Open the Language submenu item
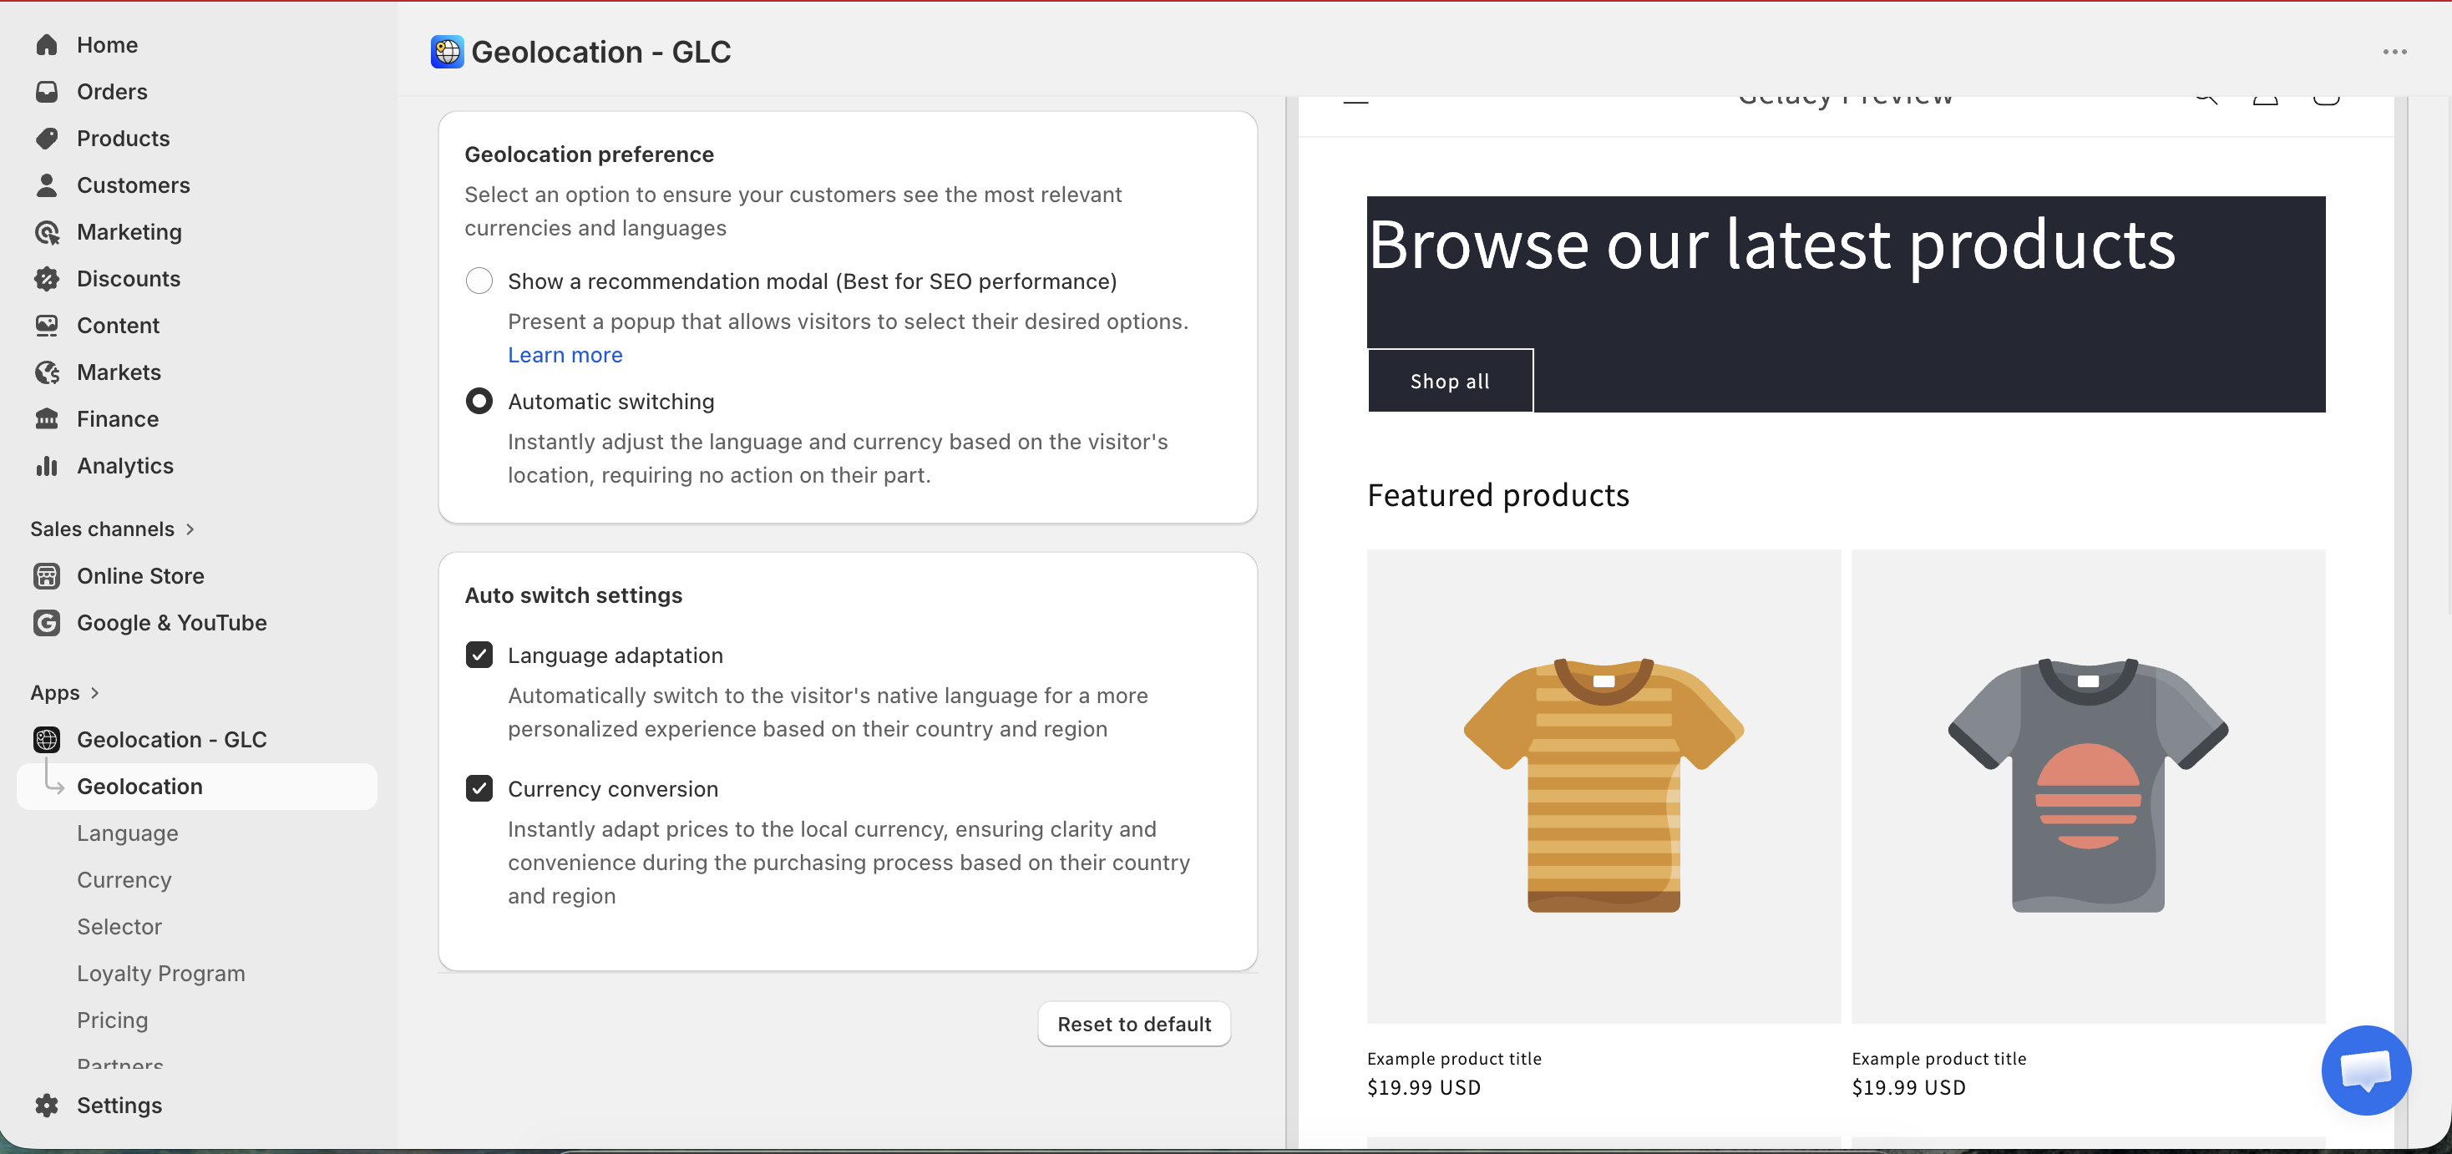Viewport: 2452px width, 1154px height. (x=128, y=833)
